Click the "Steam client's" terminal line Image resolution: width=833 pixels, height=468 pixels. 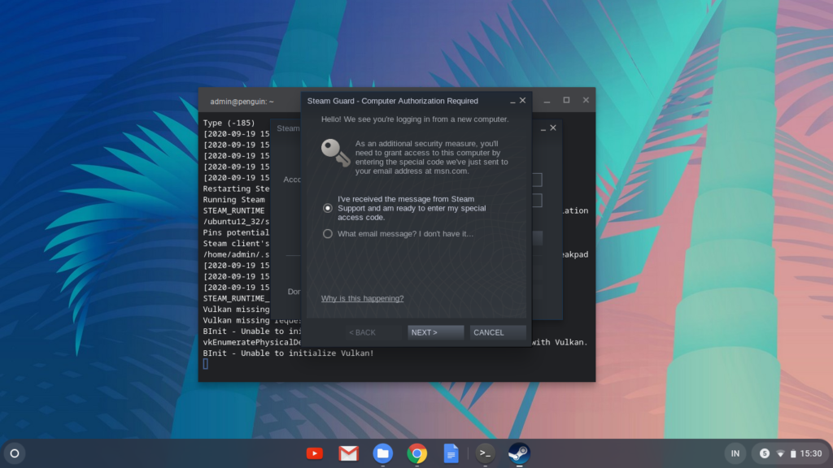237,244
